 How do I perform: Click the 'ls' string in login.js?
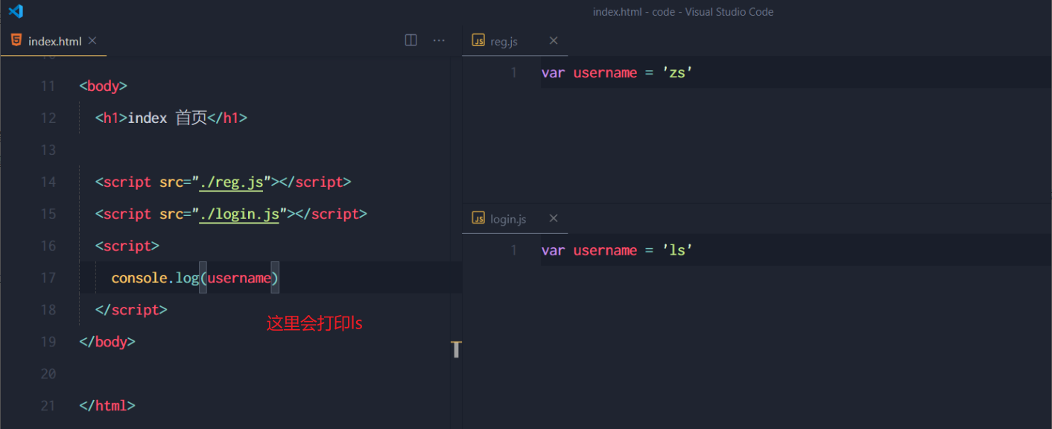pyautogui.click(x=678, y=250)
